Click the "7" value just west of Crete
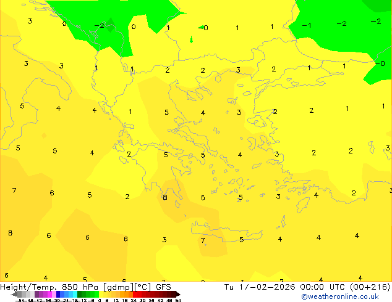The image size is (392, 302). [x=203, y=240]
